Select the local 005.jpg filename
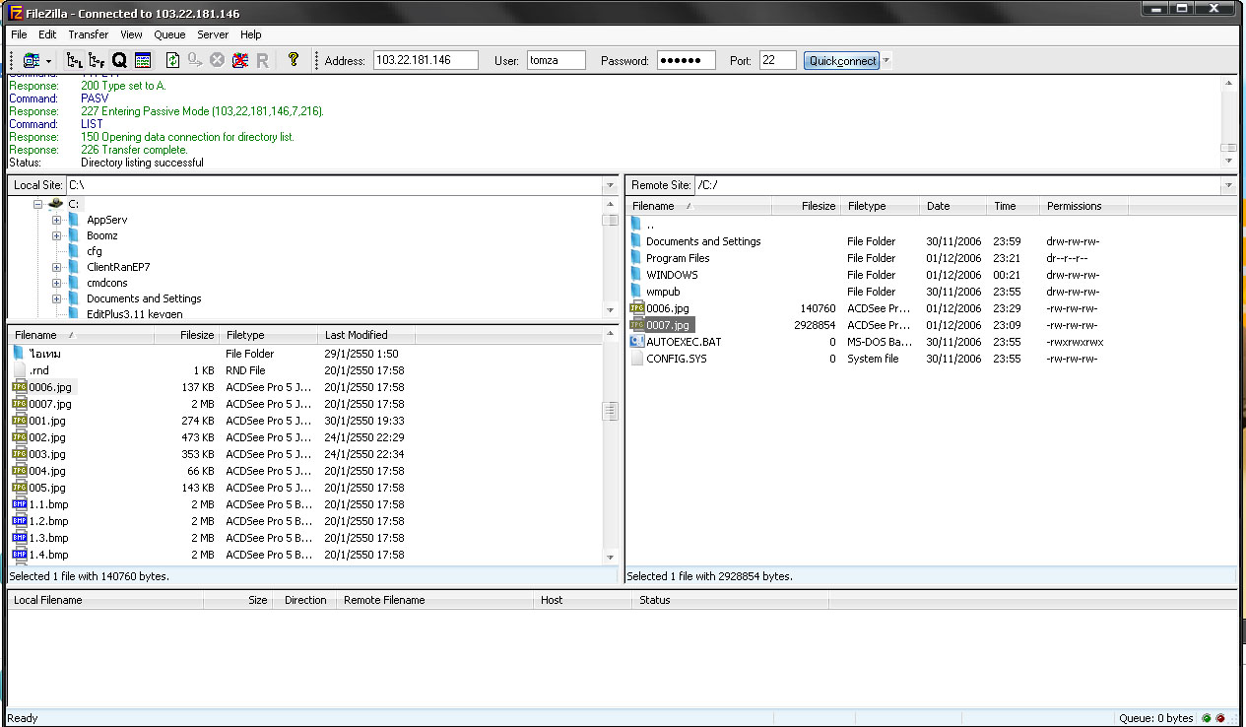Image resolution: width=1246 pixels, height=727 pixels. [47, 488]
